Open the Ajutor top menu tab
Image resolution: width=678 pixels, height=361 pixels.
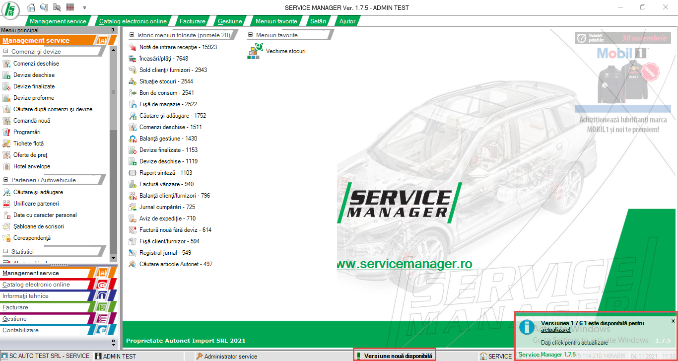[x=347, y=21]
